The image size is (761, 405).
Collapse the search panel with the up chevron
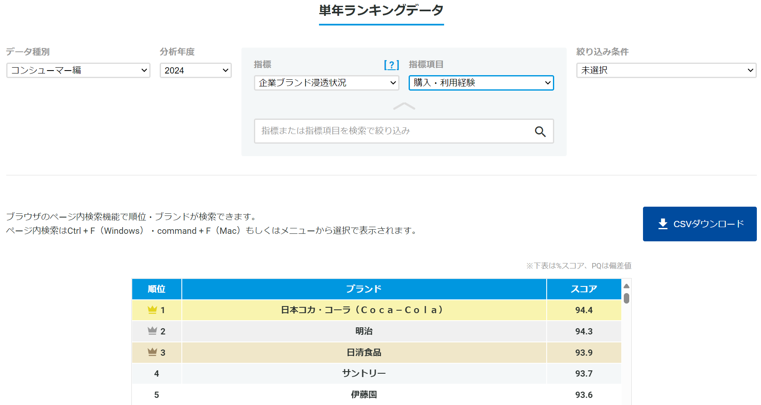pyautogui.click(x=404, y=106)
